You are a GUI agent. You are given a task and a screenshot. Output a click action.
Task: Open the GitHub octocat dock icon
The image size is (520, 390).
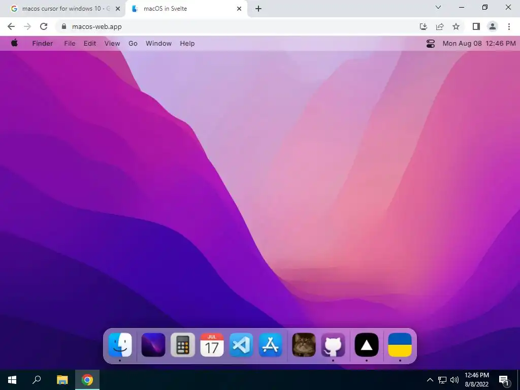pyautogui.click(x=333, y=345)
